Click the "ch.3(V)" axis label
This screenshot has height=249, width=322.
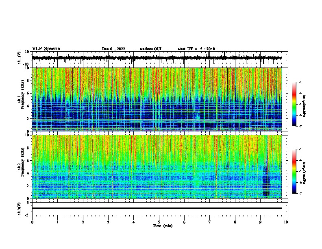tap(20, 209)
